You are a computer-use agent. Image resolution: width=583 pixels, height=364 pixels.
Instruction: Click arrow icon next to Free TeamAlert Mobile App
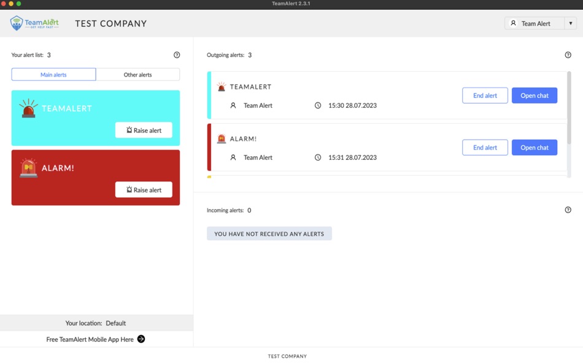point(141,339)
